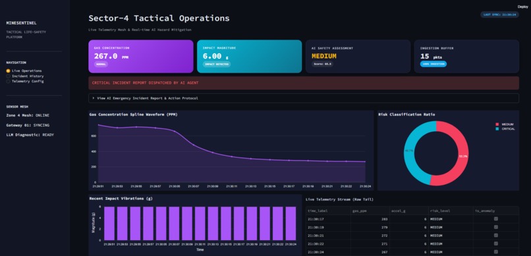Viewport: 531px width, 256px height.
Task: Click the AI Safety Assessment MEDIUM card
Action: [358, 56]
